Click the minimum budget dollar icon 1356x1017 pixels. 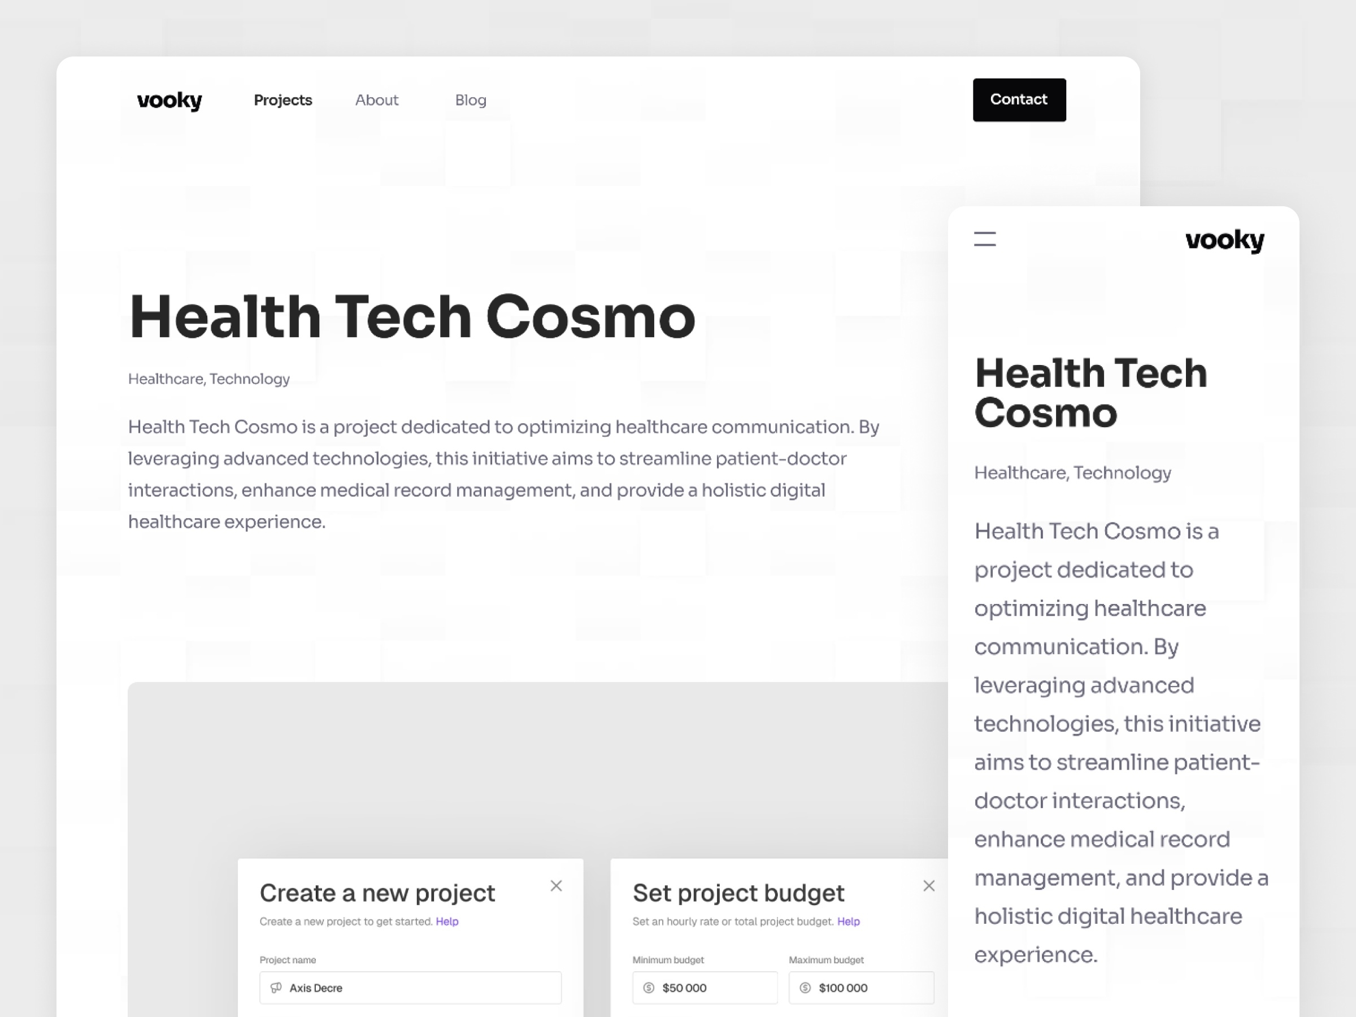[649, 987]
